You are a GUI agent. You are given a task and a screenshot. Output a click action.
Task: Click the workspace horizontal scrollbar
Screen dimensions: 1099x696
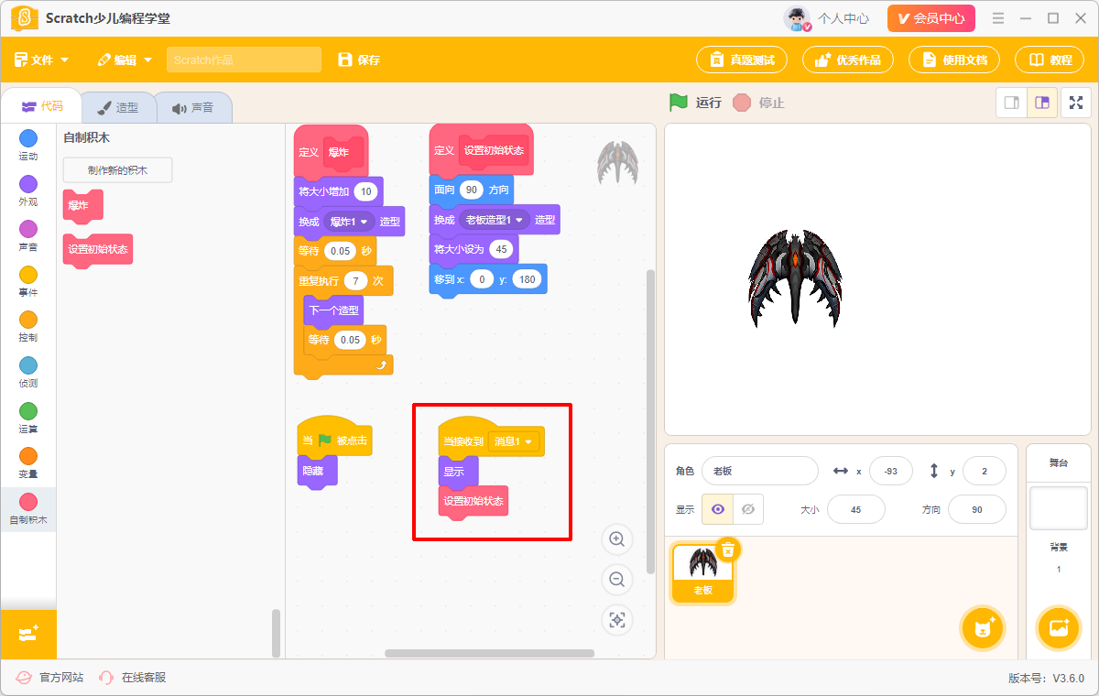tap(489, 653)
